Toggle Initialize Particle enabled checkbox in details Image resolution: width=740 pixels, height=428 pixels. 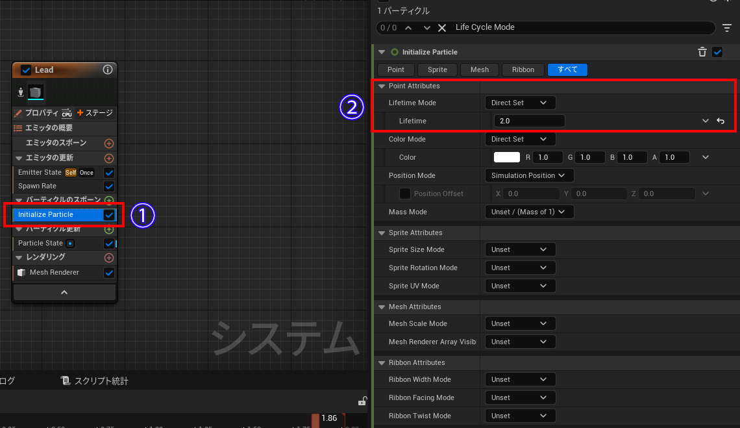click(x=717, y=52)
